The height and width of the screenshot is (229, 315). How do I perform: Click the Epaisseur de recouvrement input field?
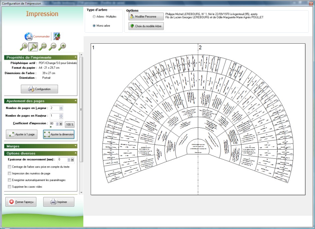coord(63,160)
